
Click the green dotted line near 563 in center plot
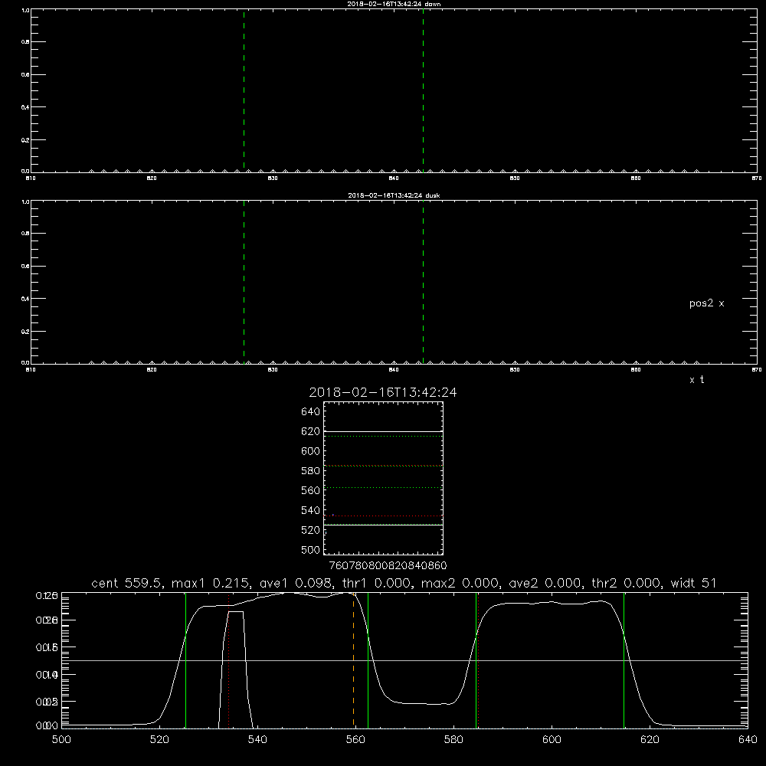coord(383,487)
